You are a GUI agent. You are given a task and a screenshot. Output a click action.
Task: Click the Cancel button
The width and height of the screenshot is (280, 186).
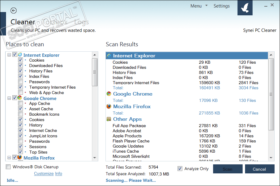tap(260, 169)
